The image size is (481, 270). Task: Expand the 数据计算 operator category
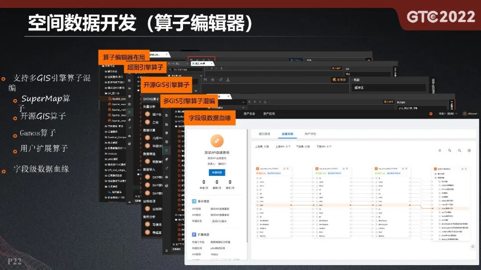click(149, 130)
